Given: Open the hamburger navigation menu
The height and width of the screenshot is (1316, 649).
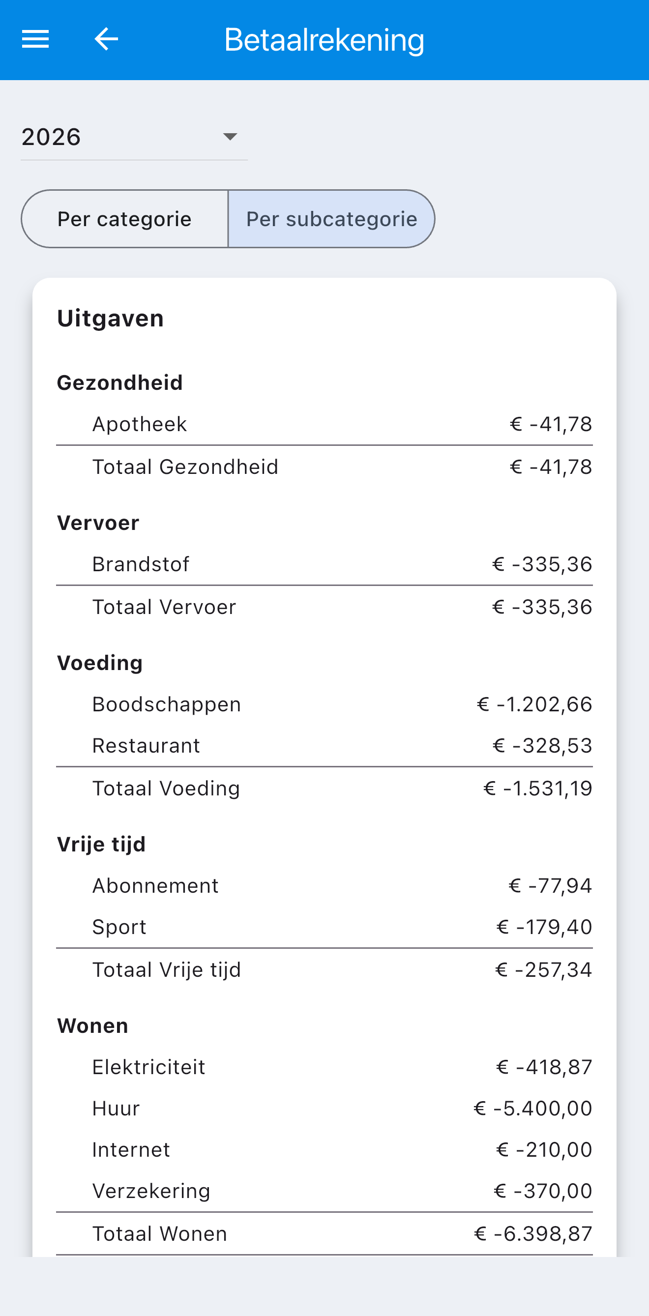Looking at the screenshot, I should click(35, 39).
